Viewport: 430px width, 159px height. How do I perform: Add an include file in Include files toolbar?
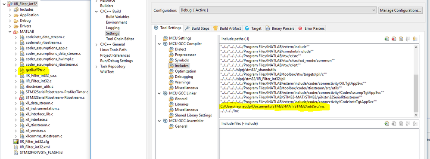386,124
